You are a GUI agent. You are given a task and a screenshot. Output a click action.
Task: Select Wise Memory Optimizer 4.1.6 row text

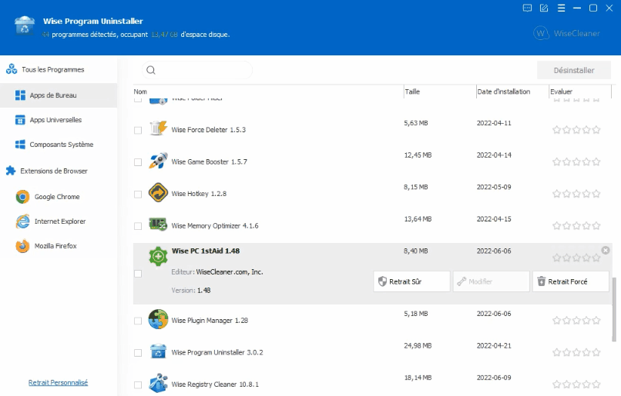215,225
